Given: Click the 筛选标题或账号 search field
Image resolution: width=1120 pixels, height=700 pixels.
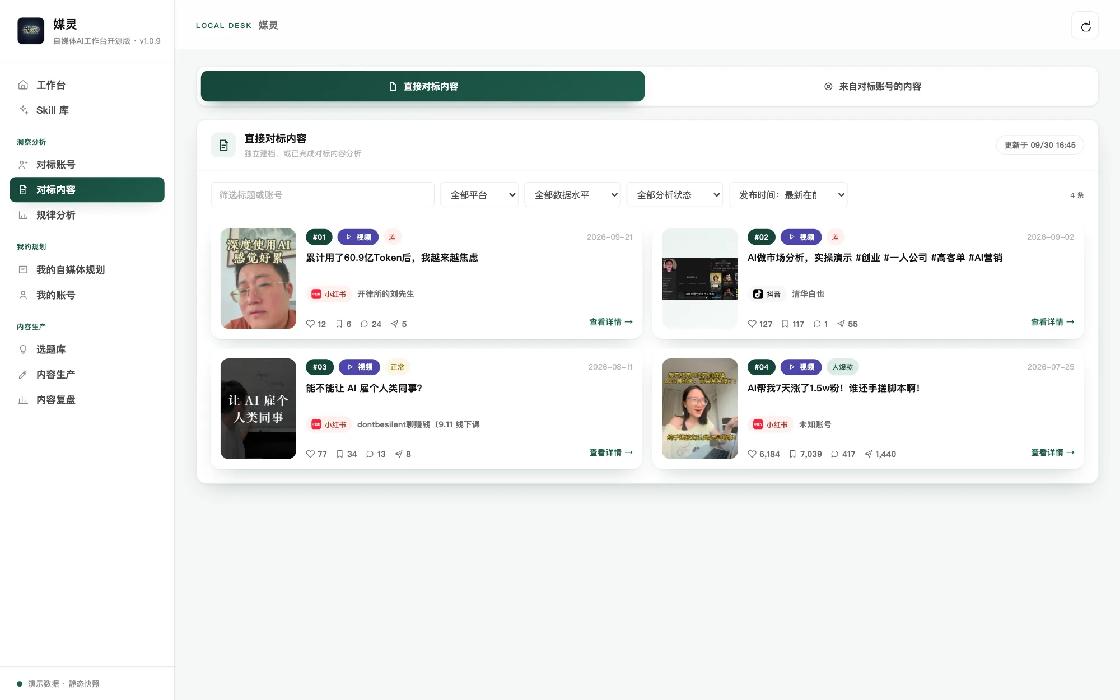Looking at the screenshot, I should (x=323, y=195).
